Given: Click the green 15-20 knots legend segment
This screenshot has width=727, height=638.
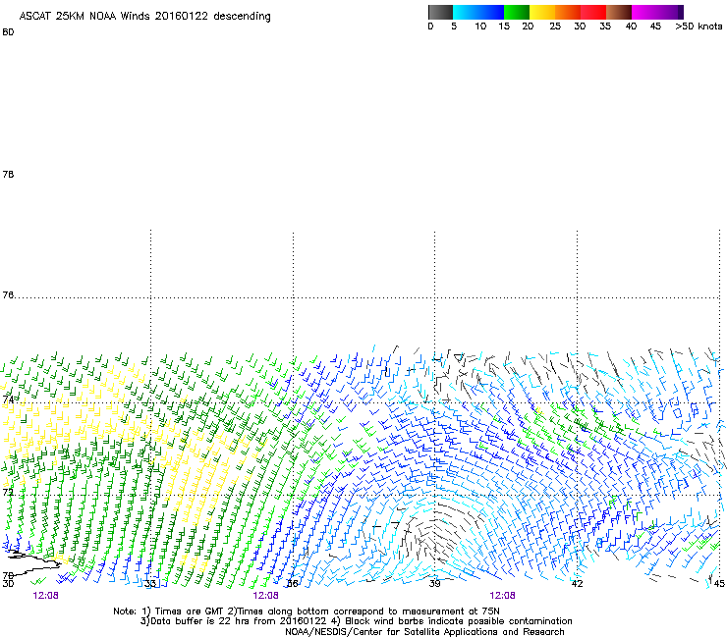Looking at the screenshot, I should (517, 12).
